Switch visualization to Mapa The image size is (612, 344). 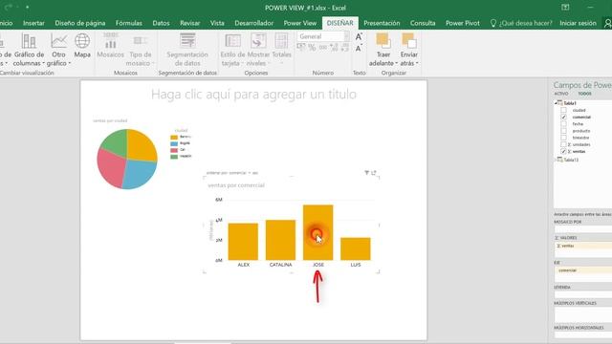coord(82,46)
